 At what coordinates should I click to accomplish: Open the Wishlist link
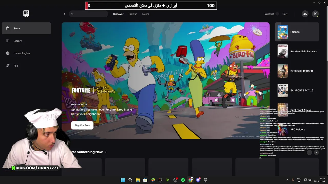click(x=269, y=14)
